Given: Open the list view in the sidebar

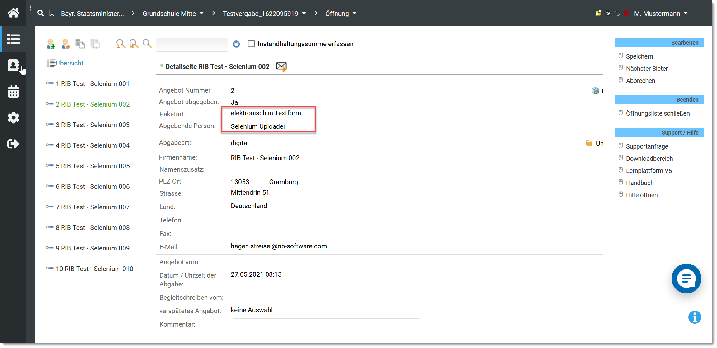Looking at the screenshot, I should [x=13, y=39].
